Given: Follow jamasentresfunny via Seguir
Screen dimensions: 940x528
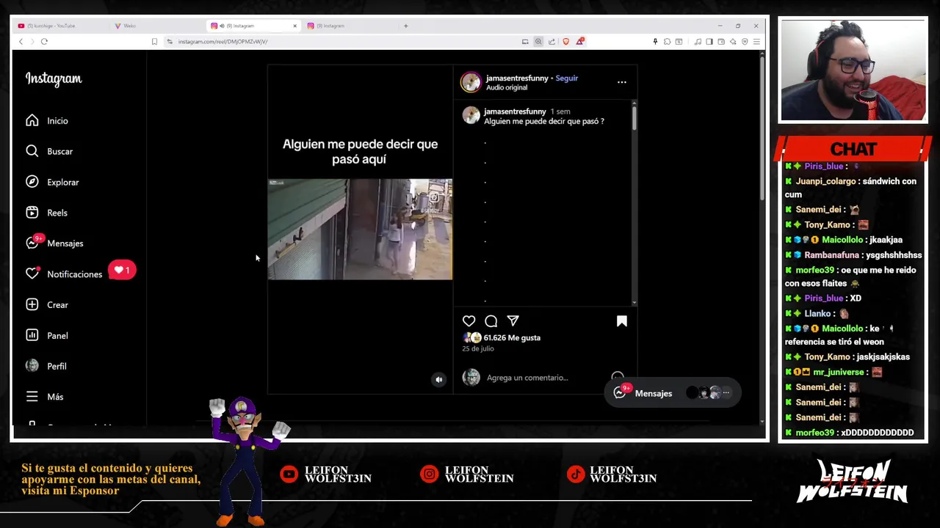Looking at the screenshot, I should [x=566, y=78].
